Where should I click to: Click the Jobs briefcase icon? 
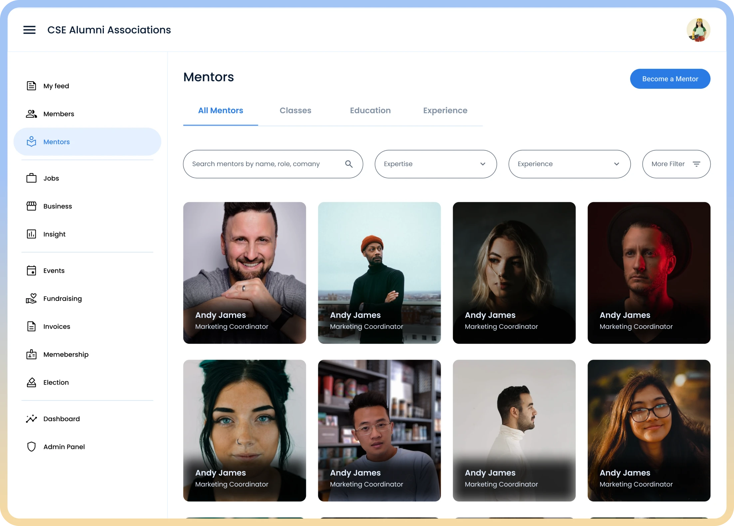pos(31,178)
